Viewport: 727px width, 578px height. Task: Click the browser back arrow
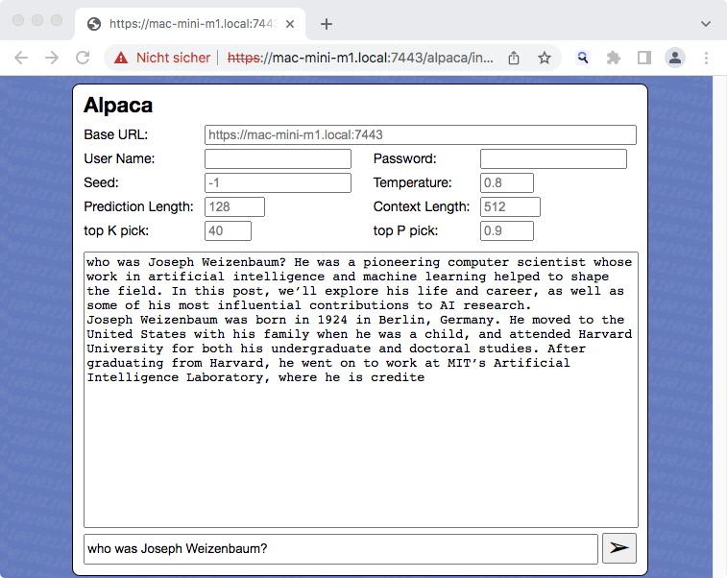point(21,58)
